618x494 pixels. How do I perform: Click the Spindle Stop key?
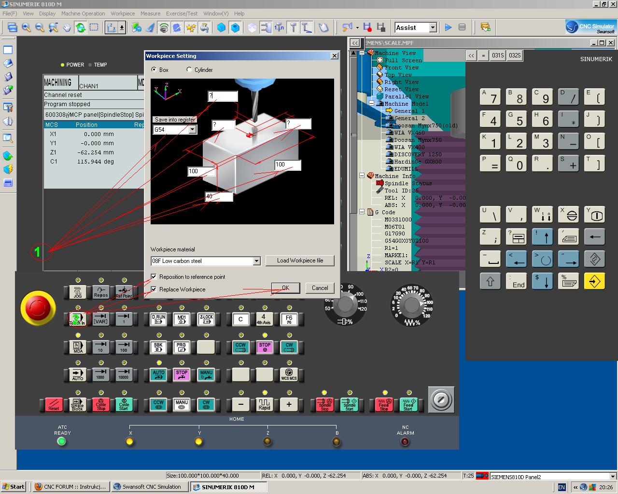coord(324,404)
